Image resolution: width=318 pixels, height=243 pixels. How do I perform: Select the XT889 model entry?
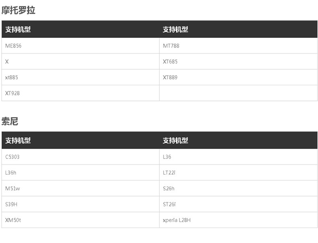click(x=170, y=77)
